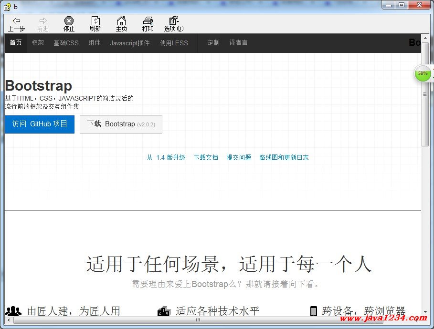Click the Bo brand text in navbar
Screen dimensions: 434x329
[415, 42]
